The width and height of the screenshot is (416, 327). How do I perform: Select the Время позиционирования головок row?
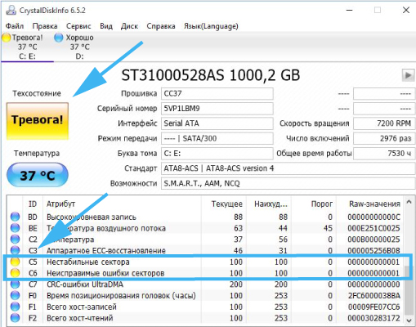point(205,295)
